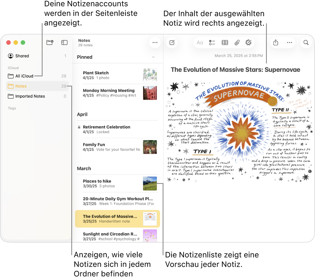
Task: Open the Imported Notes folder
Action: point(30,96)
